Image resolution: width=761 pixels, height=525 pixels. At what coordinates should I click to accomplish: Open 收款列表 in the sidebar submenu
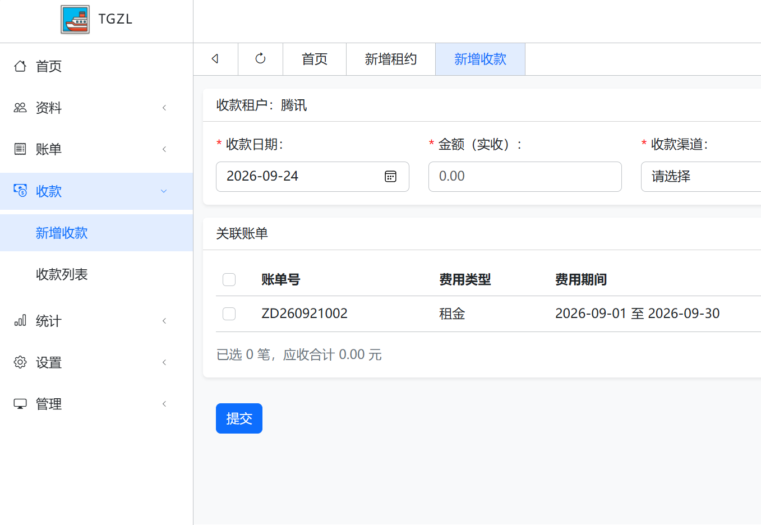tap(96, 274)
